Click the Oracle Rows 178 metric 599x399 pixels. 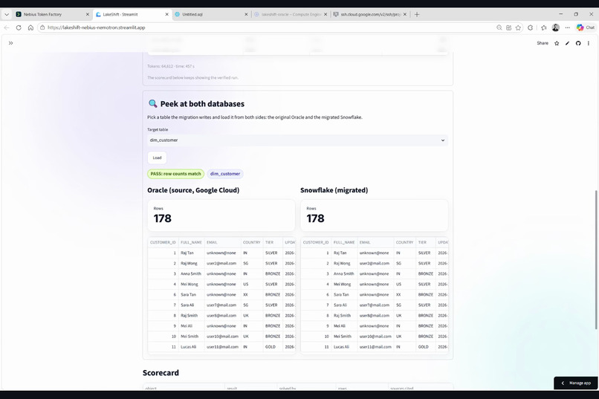[x=221, y=215]
